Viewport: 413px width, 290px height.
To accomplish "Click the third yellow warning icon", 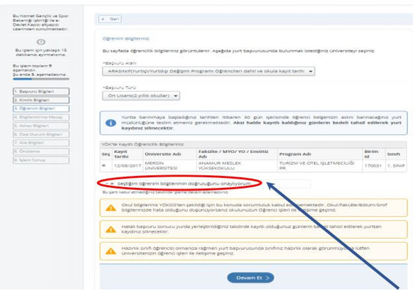I will coord(110,250).
